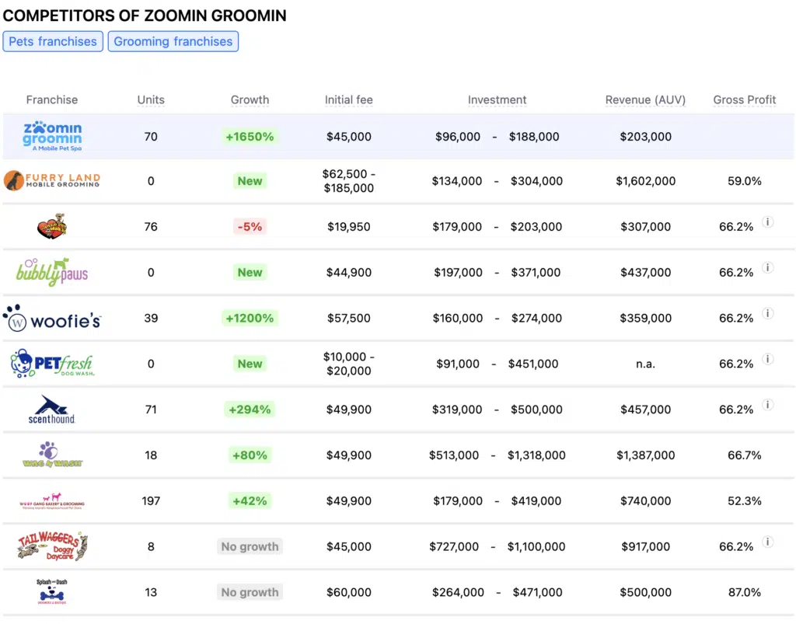The width and height of the screenshot is (796, 624).
Task: Enable the Grooming franchises filter
Action: (x=173, y=41)
